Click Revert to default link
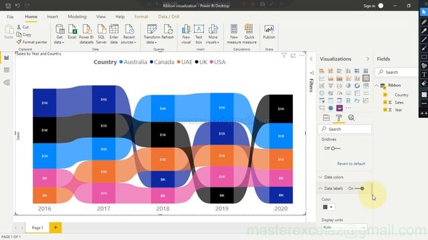The height and width of the screenshot is (240, 428). pos(351,163)
